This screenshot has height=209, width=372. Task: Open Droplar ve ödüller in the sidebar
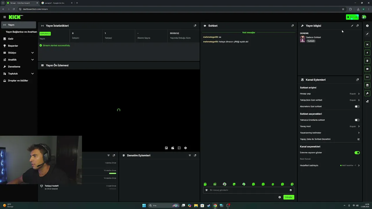(x=18, y=80)
